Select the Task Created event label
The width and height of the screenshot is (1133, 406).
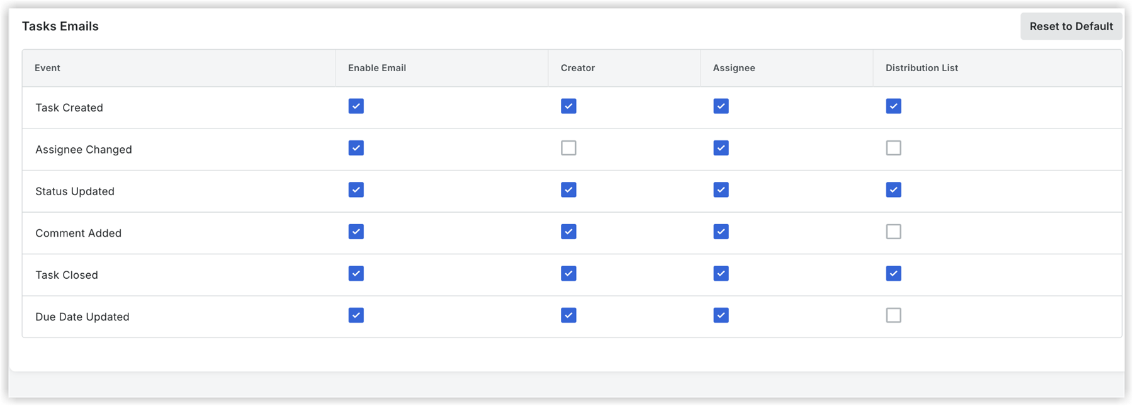coord(69,108)
